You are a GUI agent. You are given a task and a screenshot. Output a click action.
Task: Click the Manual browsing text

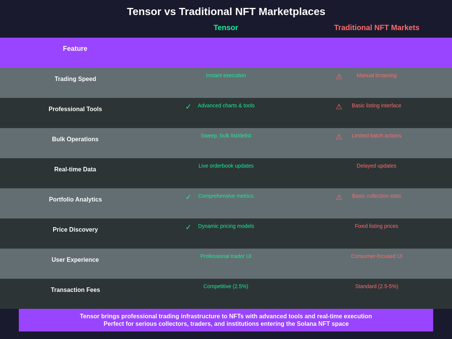coord(377,75)
